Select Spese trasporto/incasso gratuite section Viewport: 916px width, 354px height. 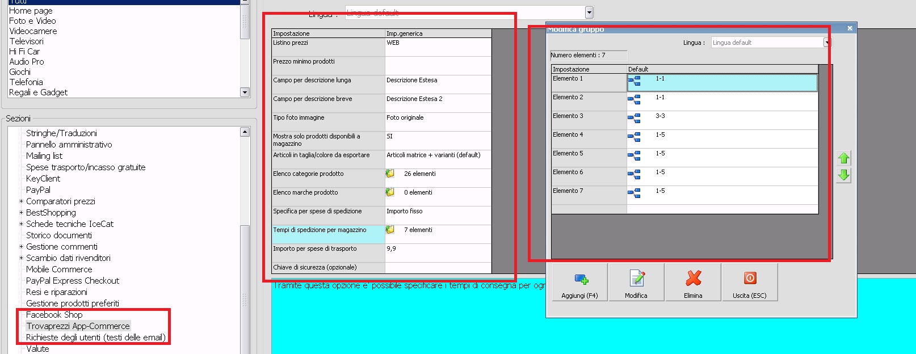click(x=86, y=167)
